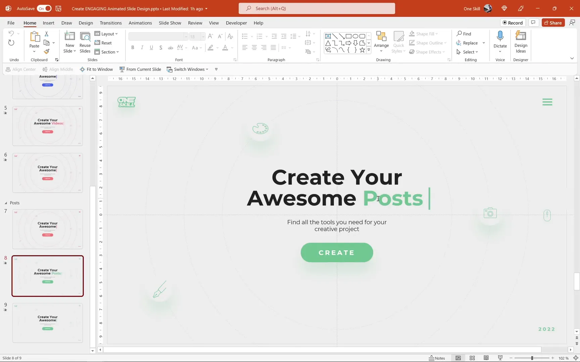The width and height of the screenshot is (580, 362).
Task: Toggle the Notes pane
Action: [x=437, y=358]
